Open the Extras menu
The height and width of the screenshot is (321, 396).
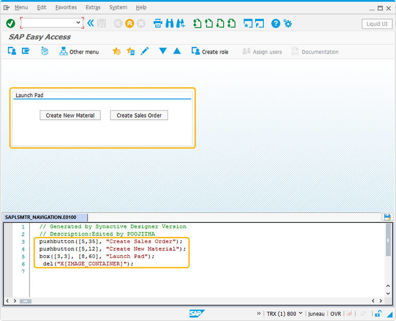point(93,8)
